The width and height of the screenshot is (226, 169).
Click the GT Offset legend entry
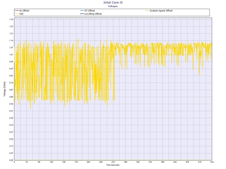point(87,11)
